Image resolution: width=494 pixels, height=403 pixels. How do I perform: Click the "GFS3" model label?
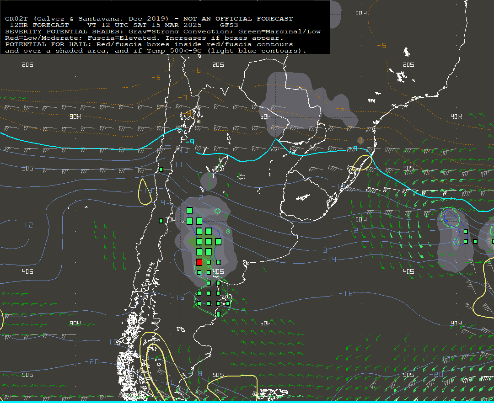click(229, 25)
